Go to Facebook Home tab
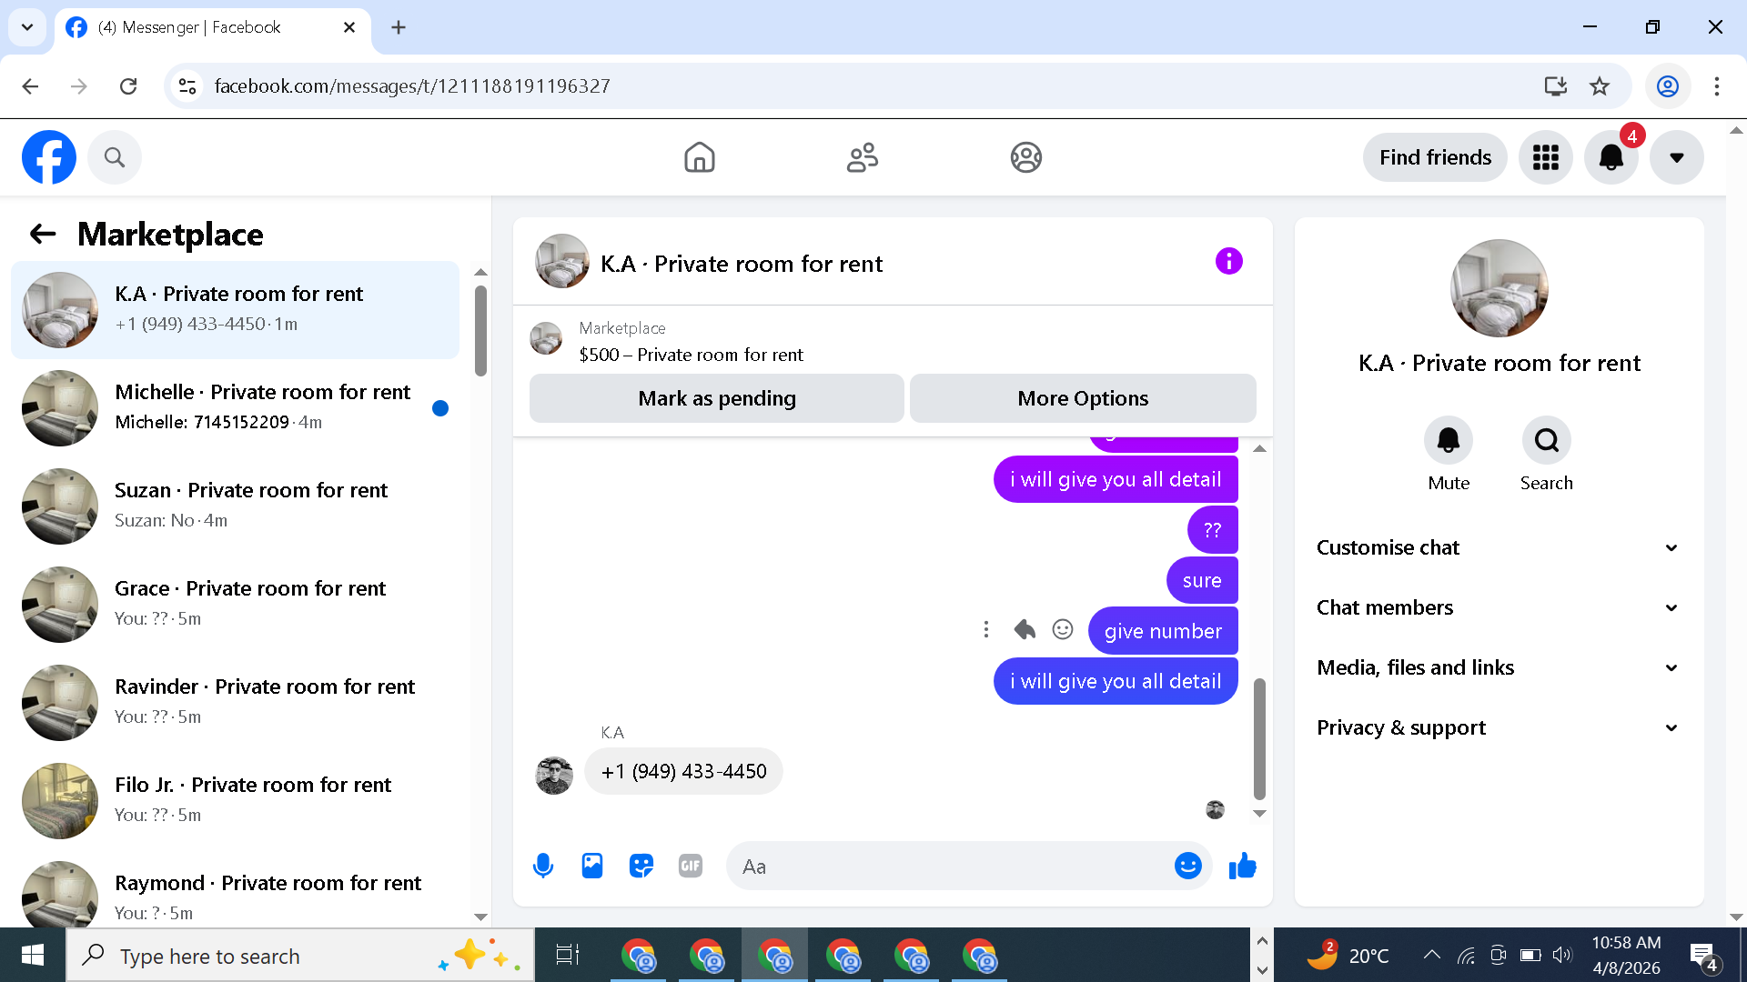The image size is (1747, 982). tap(699, 157)
